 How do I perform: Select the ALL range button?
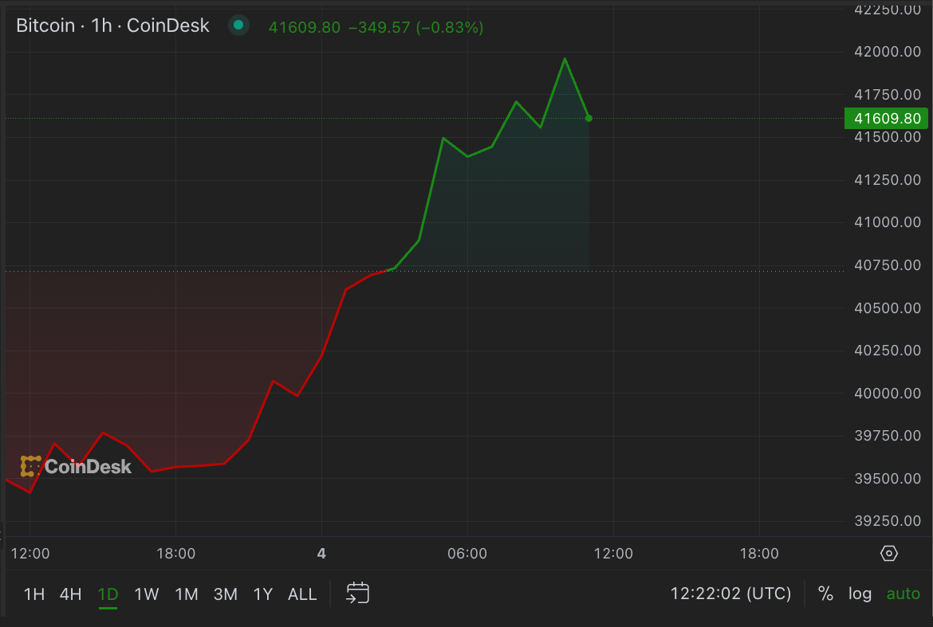point(302,594)
